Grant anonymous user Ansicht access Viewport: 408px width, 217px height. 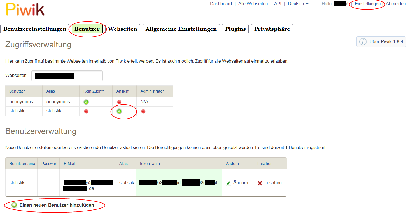click(x=119, y=102)
